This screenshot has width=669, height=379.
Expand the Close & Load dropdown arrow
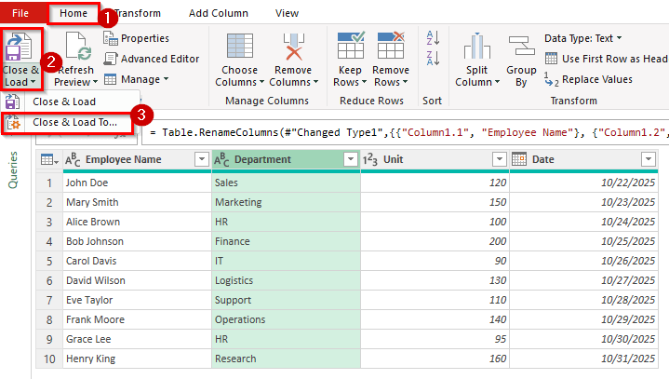click(x=33, y=82)
